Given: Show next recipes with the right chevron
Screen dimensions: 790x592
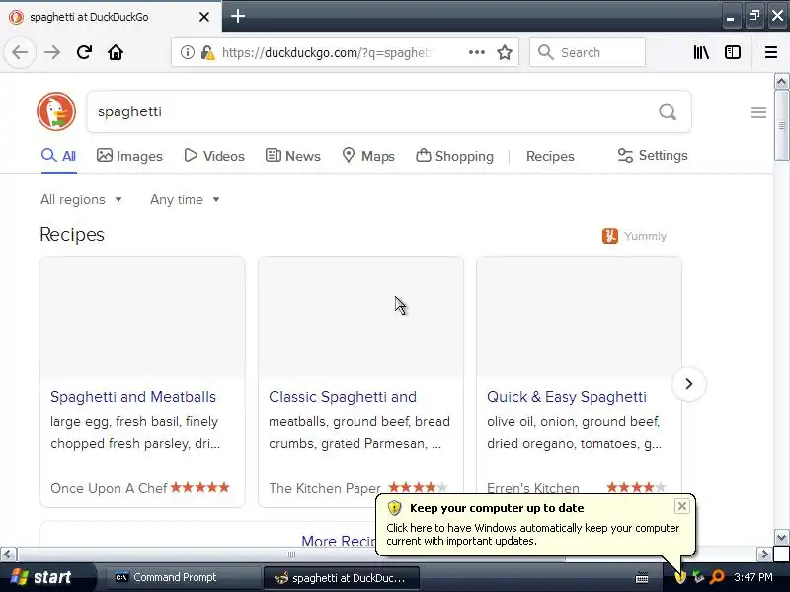Looking at the screenshot, I should point(688,384).
